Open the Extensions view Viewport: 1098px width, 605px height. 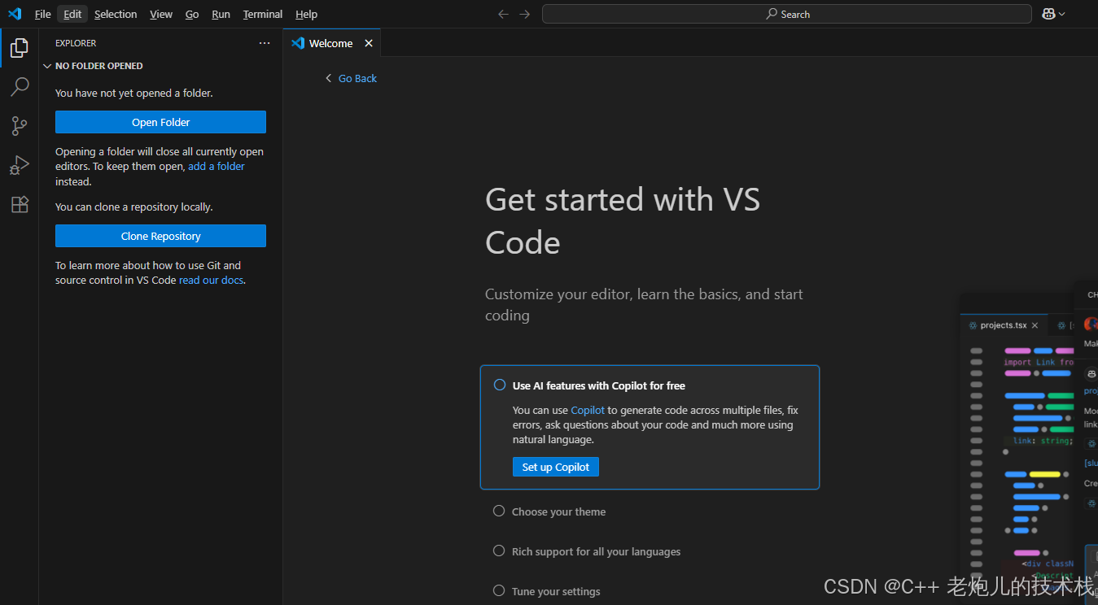click(x=20, y=204)
